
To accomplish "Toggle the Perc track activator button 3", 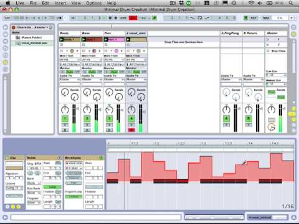I will pos(109,119).
